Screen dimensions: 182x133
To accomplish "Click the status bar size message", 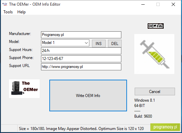I will click(x=81, y=129).
